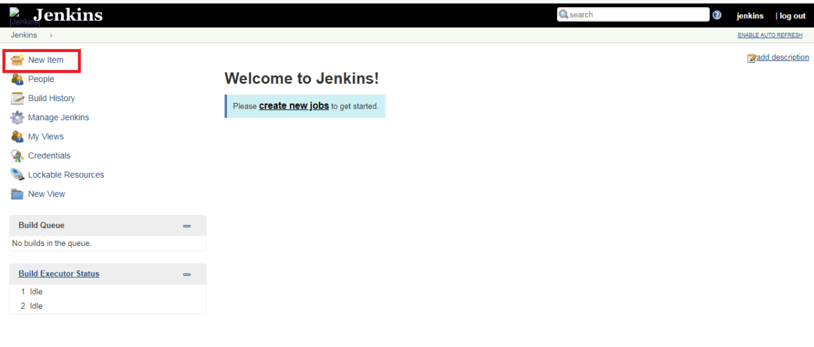This screenshot has width=814, height=347.
Task: Click the My Views icon
Action: click(x=17, y=136)
